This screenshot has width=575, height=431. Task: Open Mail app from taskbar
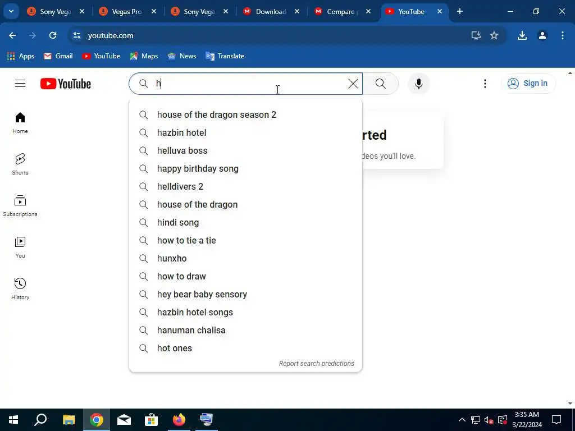point(124,420)
